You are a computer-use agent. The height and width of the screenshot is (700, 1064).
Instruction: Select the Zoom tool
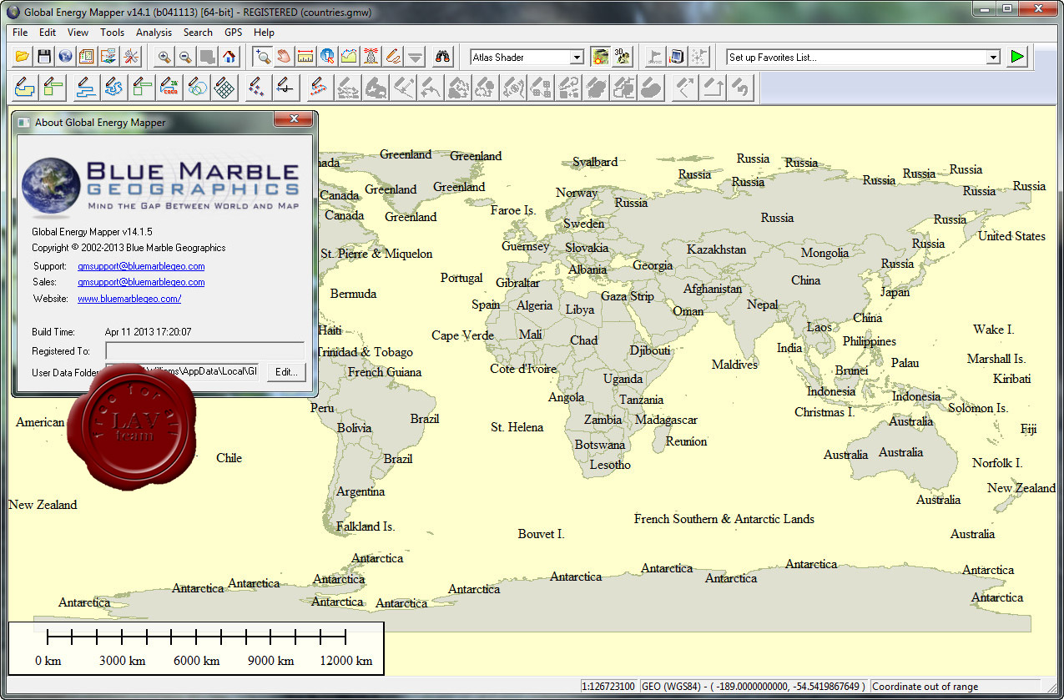tap(263, 57)
